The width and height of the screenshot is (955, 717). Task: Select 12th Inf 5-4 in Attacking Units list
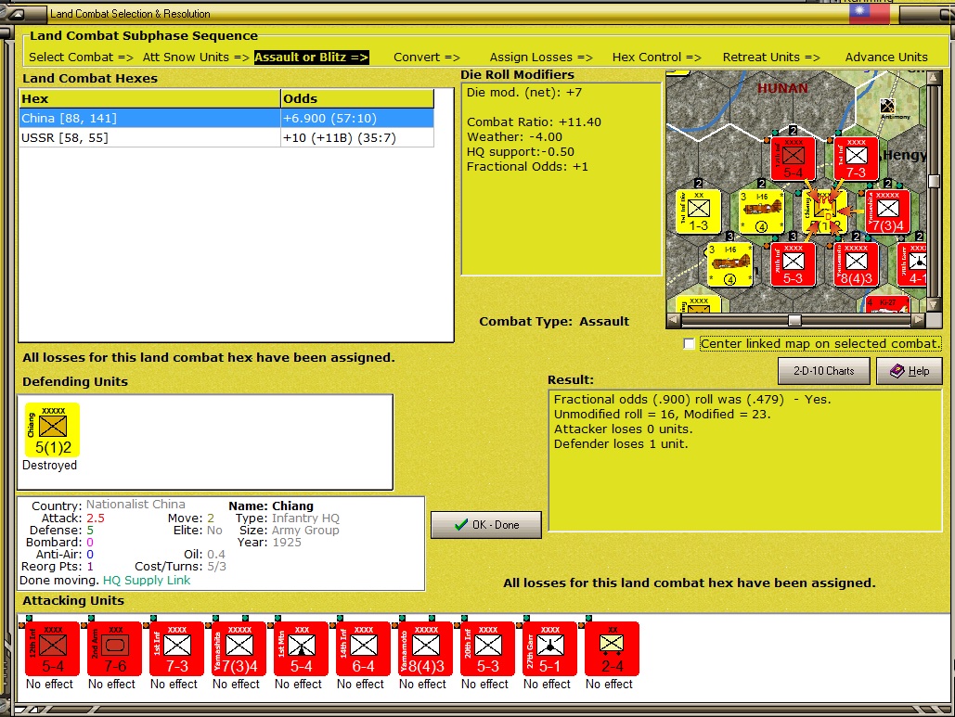(x=52, y=648)
